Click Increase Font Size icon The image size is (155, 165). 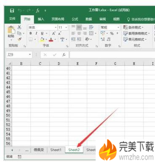(53, 34)
